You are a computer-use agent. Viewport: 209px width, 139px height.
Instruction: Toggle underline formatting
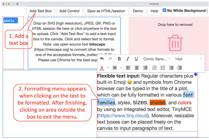pos(136,59)
